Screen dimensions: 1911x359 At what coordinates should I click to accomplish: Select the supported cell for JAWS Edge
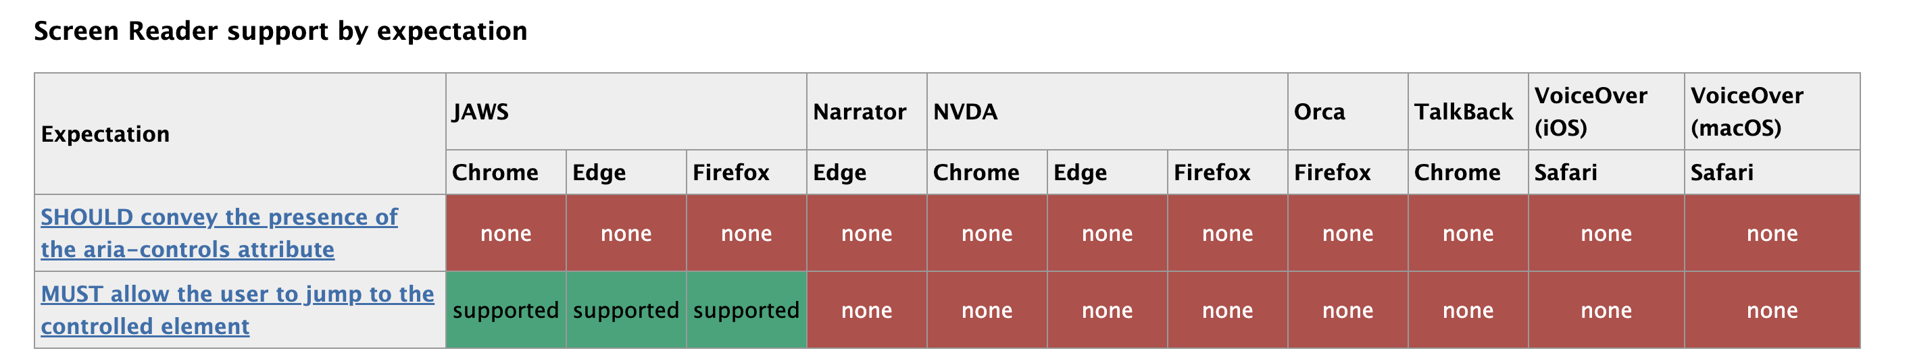(x=625, y=310)
